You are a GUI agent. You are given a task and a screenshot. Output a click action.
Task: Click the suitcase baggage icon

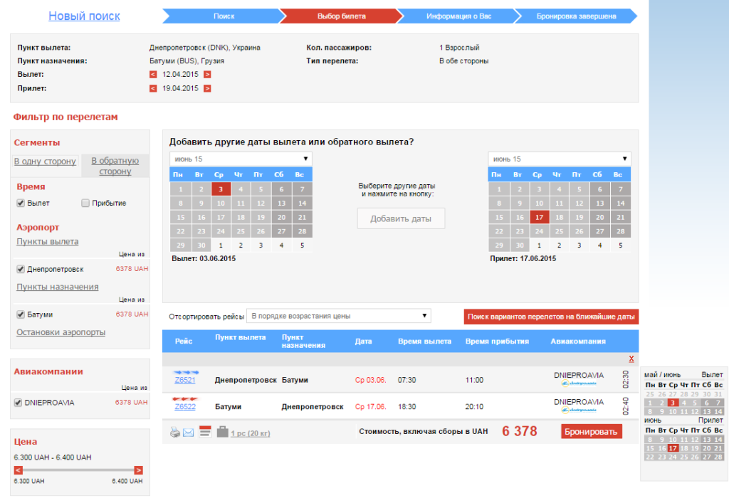coord(223,432)
